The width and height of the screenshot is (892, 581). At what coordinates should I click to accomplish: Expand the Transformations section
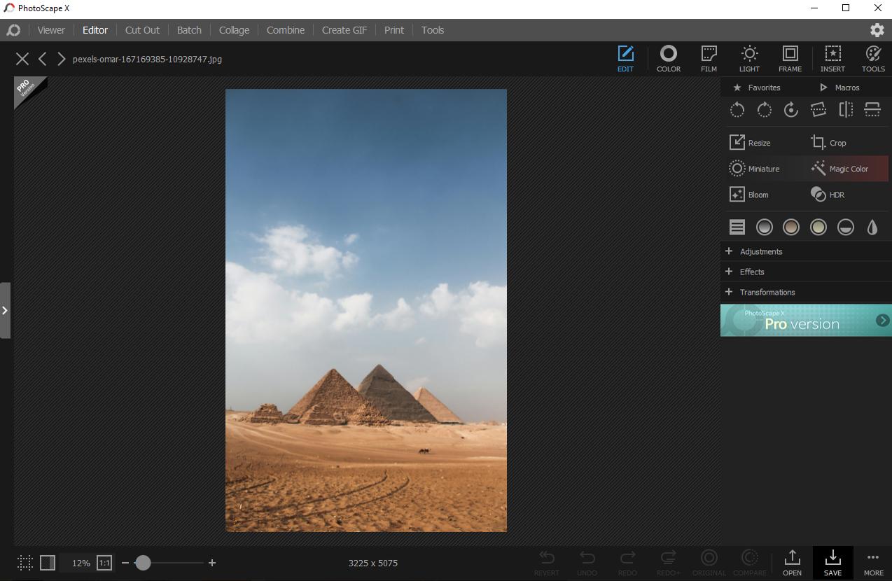[x=767, y=292]
